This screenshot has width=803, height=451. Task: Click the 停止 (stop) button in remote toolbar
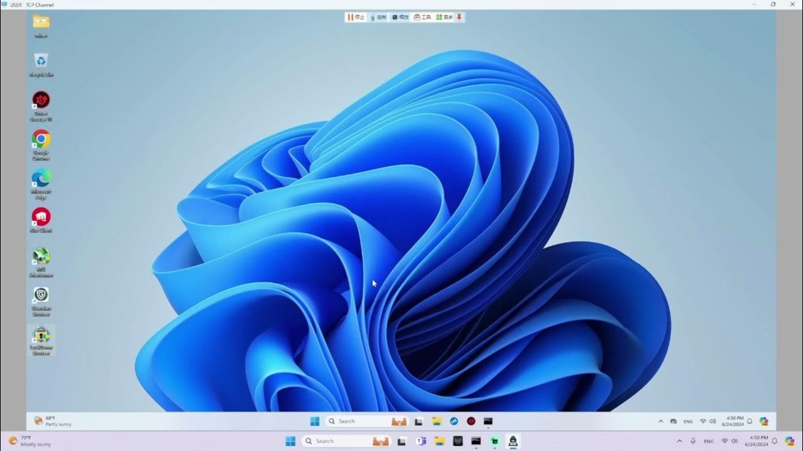pyautogui.click(x=356, y=18)
